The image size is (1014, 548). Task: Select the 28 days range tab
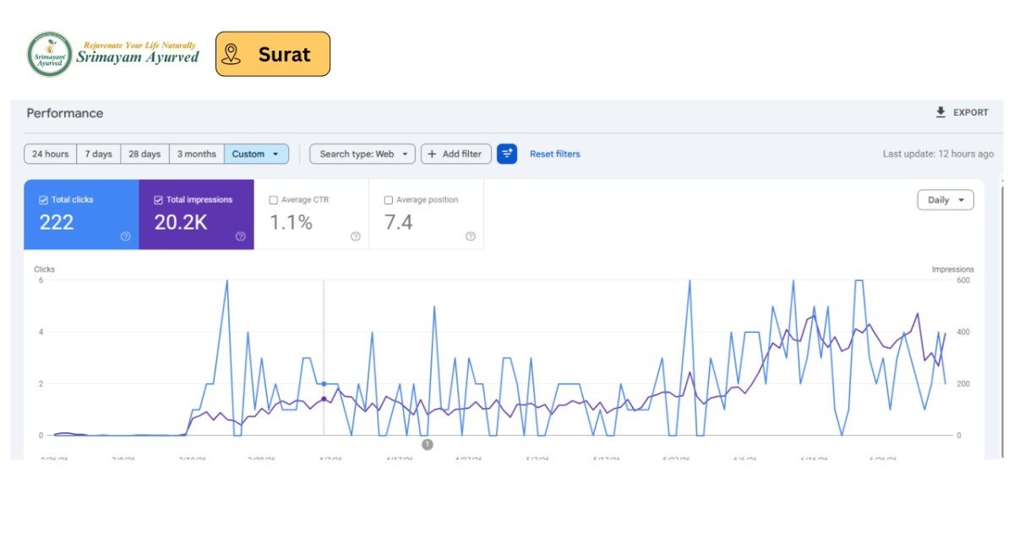coord(144,154)
